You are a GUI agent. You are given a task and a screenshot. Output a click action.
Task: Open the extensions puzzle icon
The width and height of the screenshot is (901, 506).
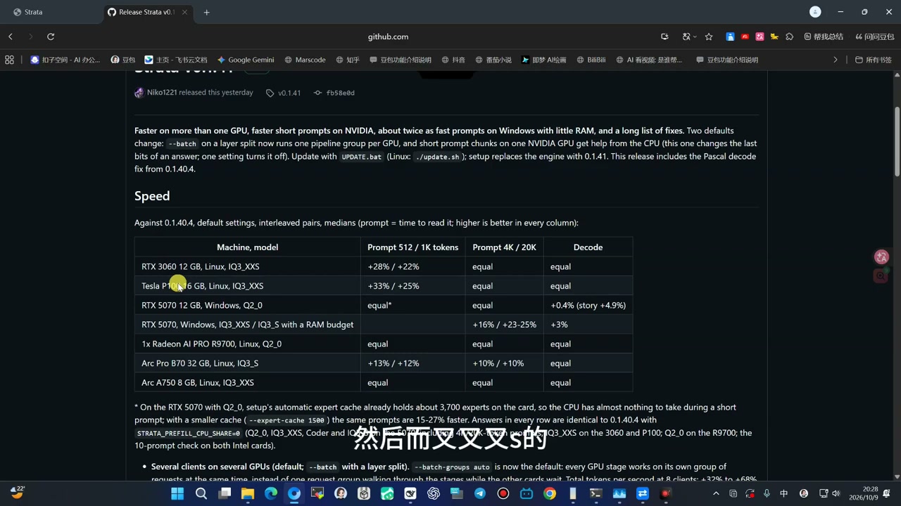789,37
